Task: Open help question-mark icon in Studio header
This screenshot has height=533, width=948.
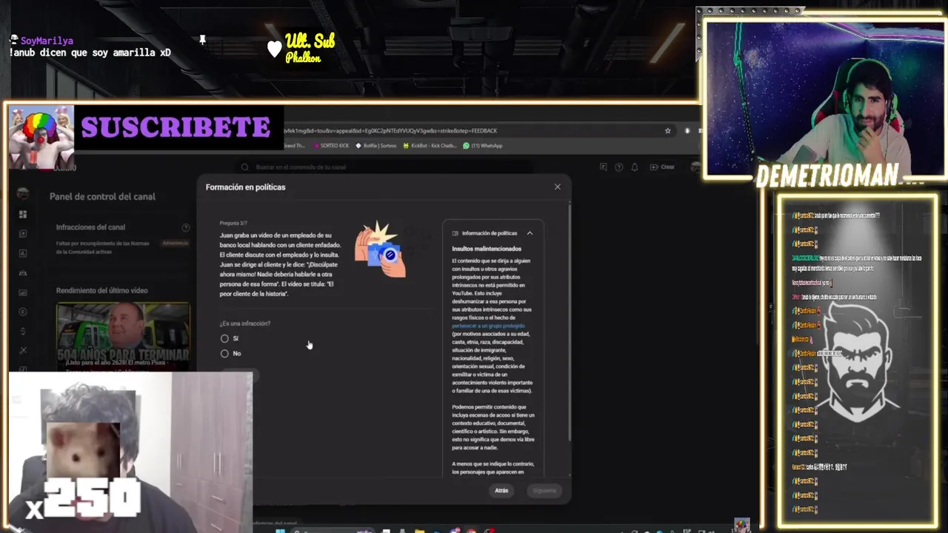Action: [x=619, y=167]
